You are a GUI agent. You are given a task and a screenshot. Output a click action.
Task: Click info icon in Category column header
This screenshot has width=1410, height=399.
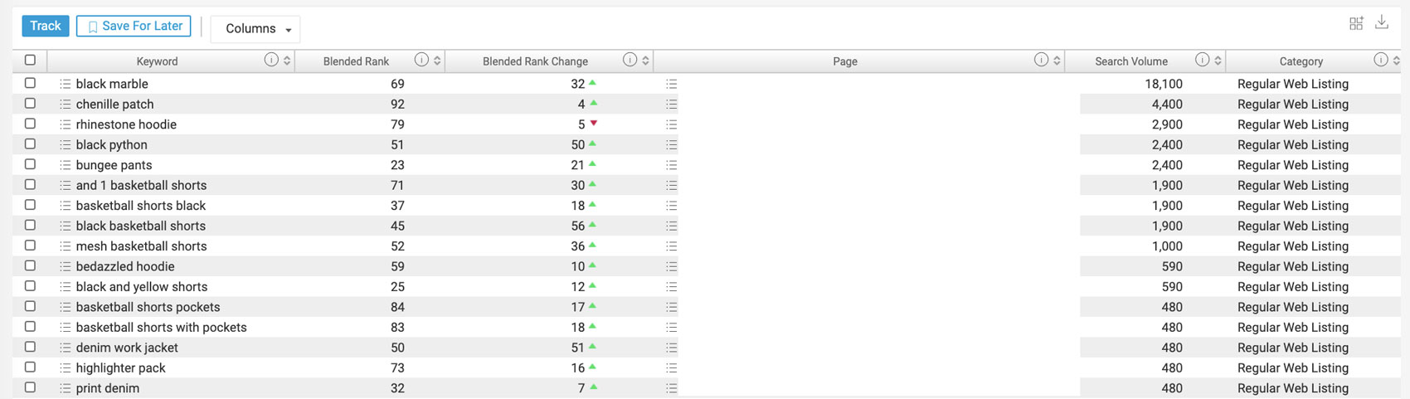1380,60
